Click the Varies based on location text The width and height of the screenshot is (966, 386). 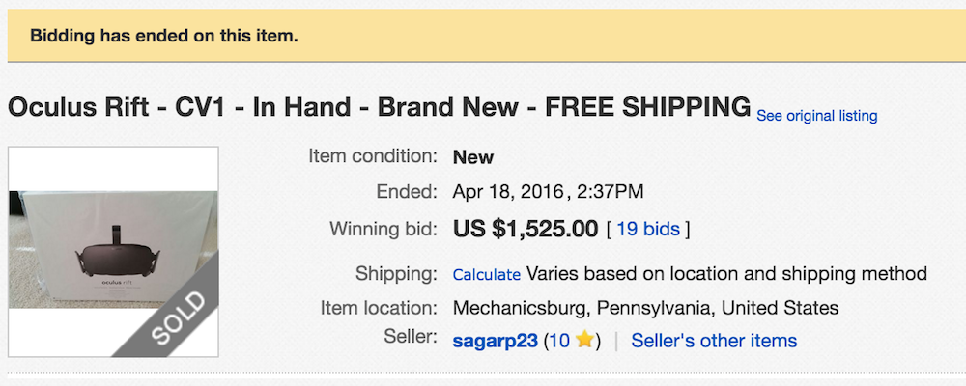pyautogui.click(x=726, y=274)
